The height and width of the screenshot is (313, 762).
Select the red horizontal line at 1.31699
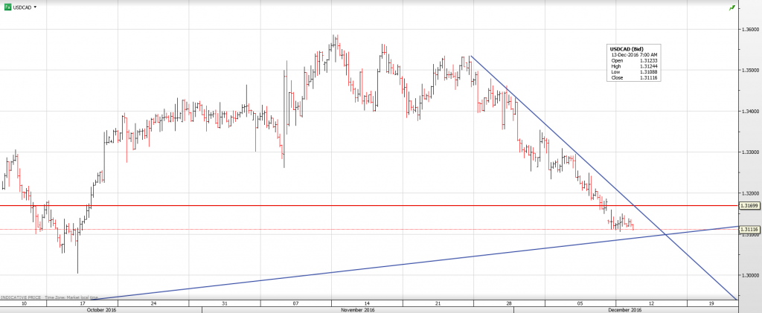[x=372, y=205]
